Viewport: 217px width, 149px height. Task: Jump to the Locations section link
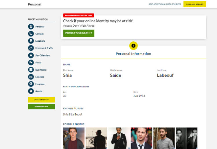pyautogui.click(x=40, y=41)
